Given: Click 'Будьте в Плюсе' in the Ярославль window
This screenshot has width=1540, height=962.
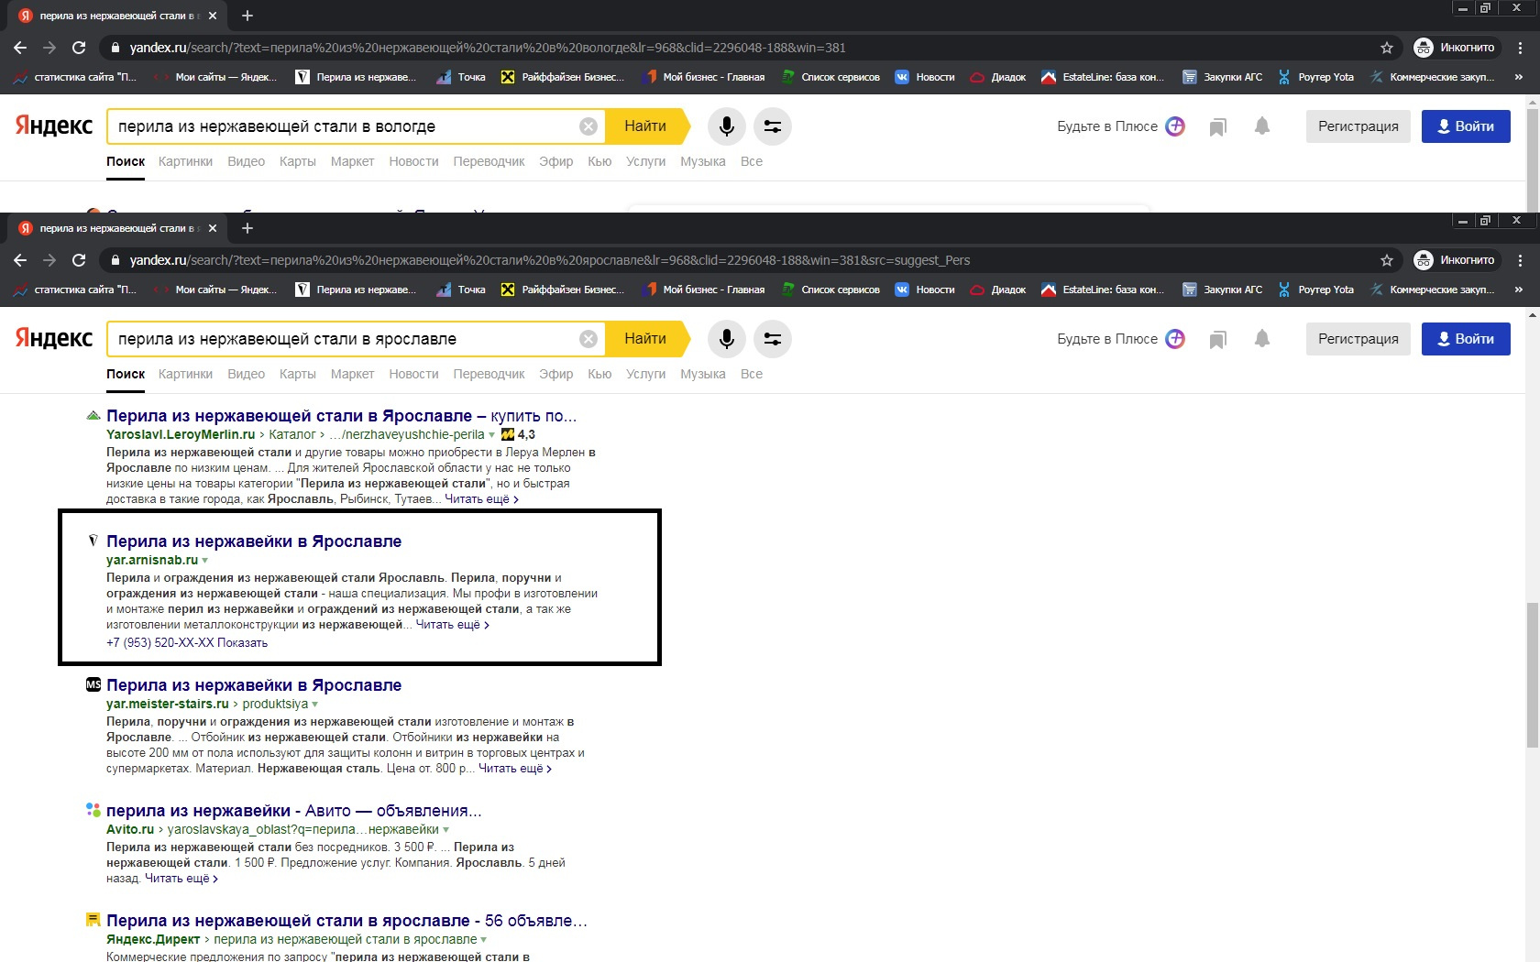Looking at the screenshot, I should click(x=1120, y=339).
